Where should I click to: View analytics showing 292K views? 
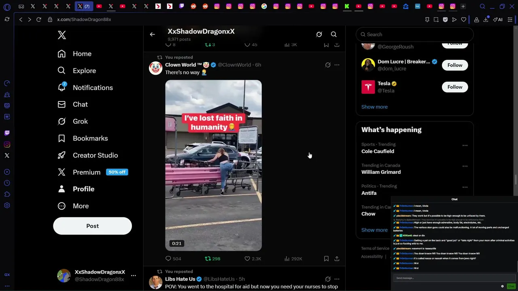(x=293, y=259)
